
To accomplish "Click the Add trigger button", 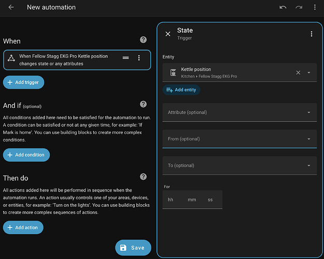I will (24, 82).
